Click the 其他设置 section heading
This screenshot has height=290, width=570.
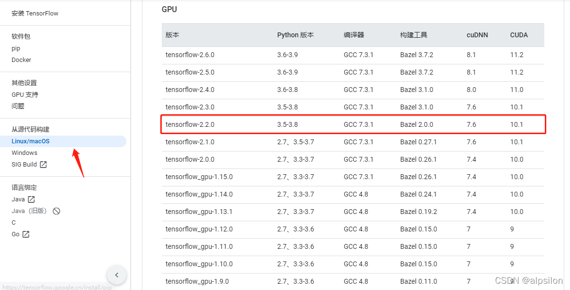[x=24, y=83]
